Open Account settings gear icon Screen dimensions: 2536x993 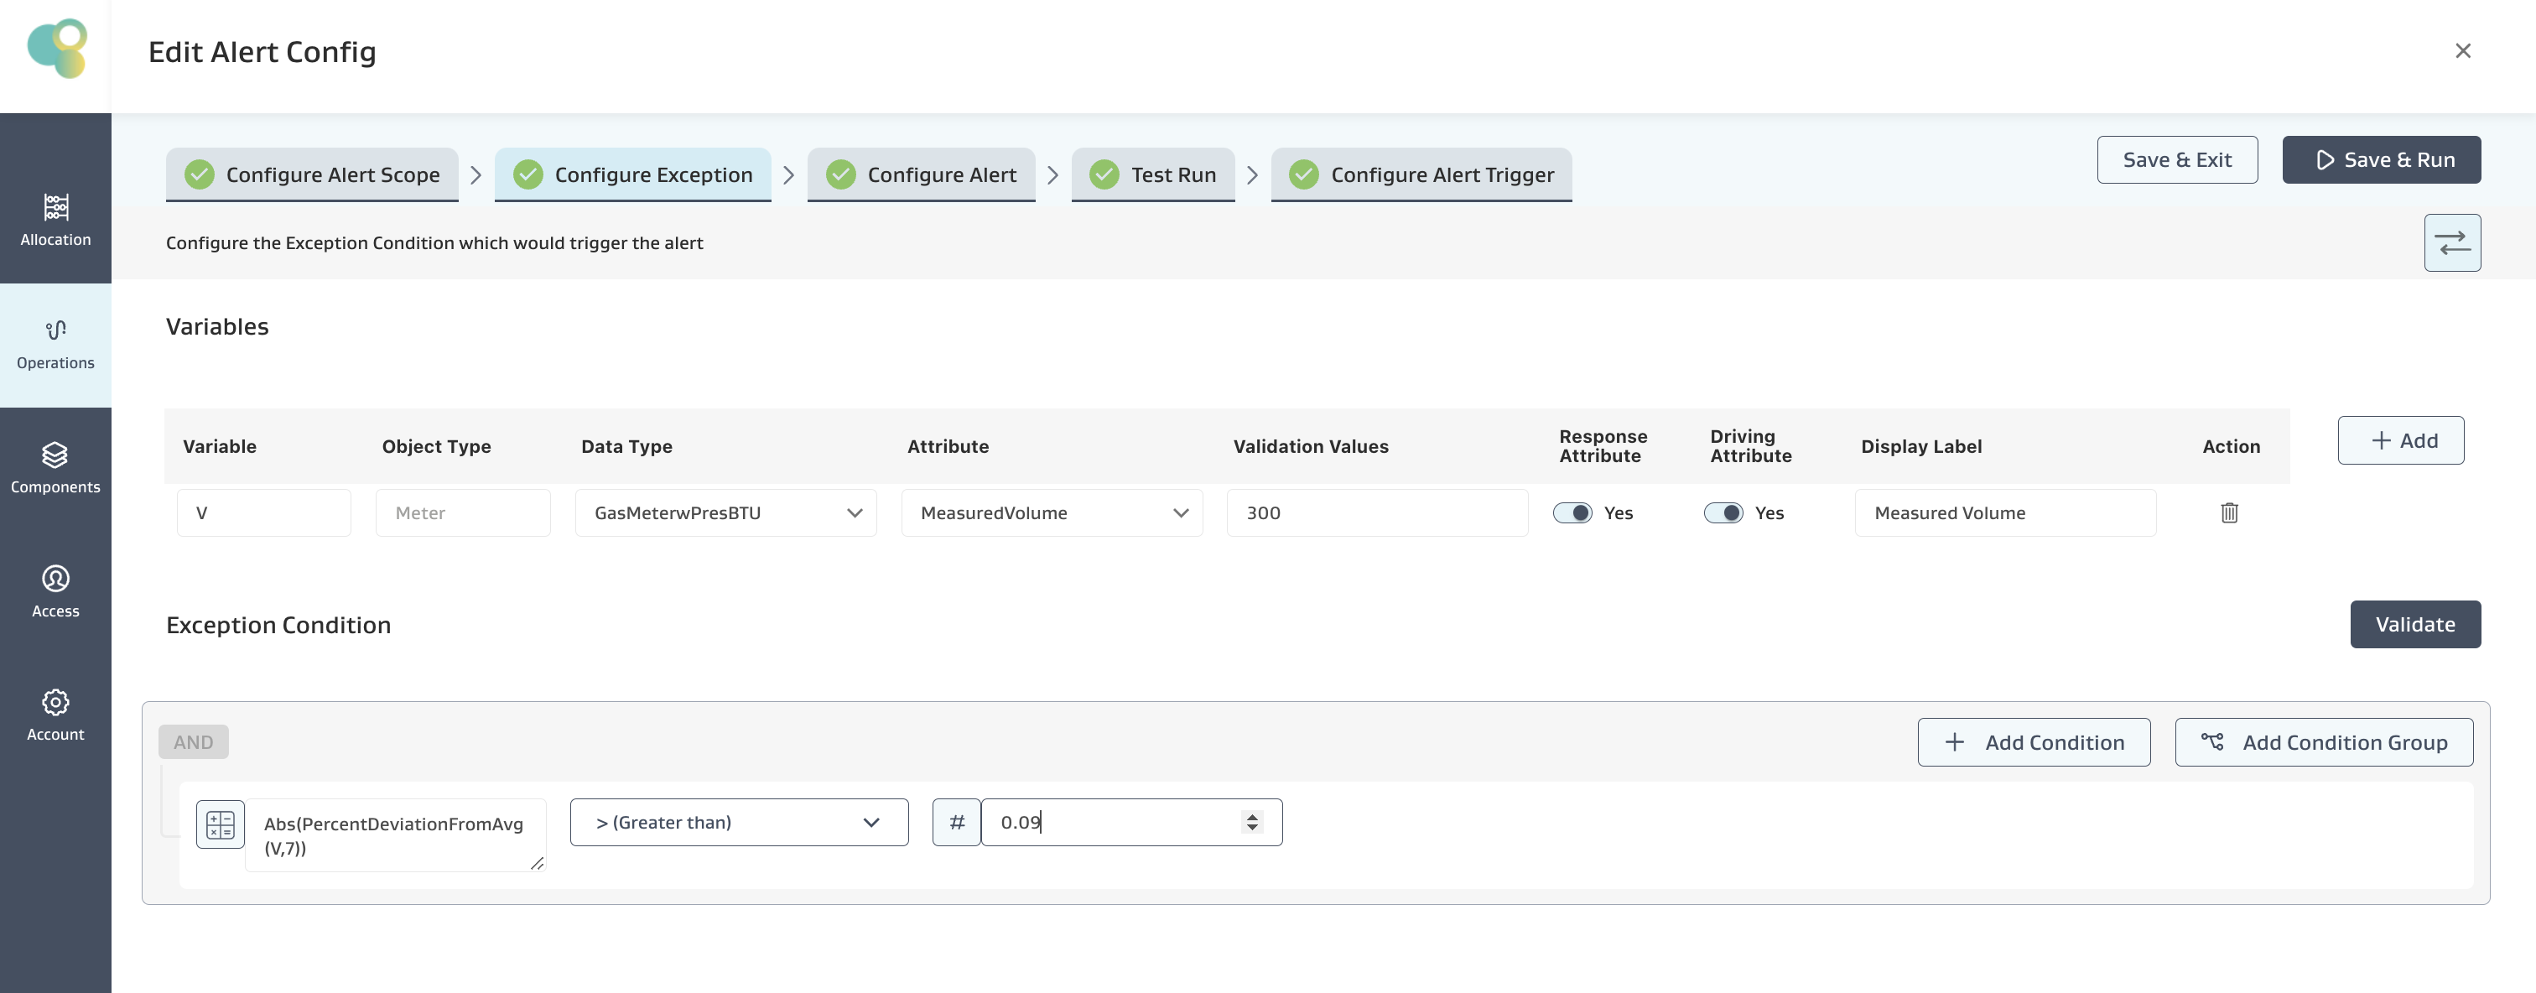pos(55,703)
